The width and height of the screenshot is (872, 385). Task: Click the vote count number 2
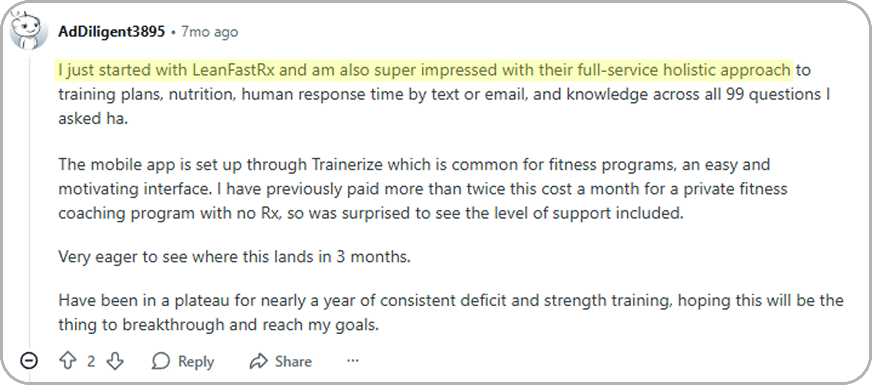[91, 361]
